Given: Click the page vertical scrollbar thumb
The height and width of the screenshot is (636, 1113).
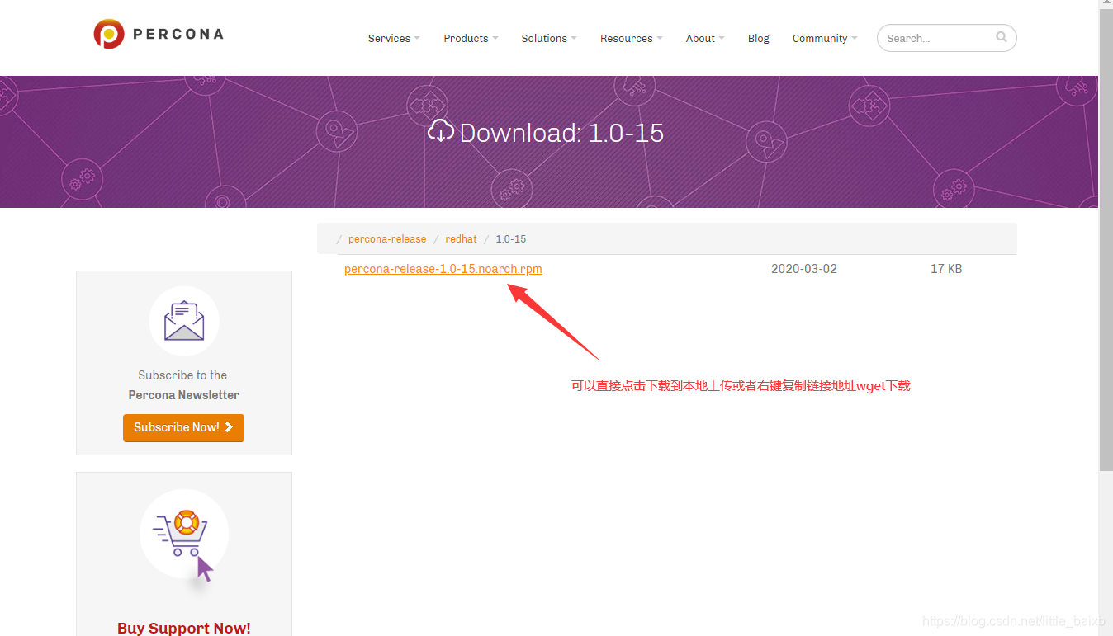Looking at the screenshot, I should [1106, 239].
